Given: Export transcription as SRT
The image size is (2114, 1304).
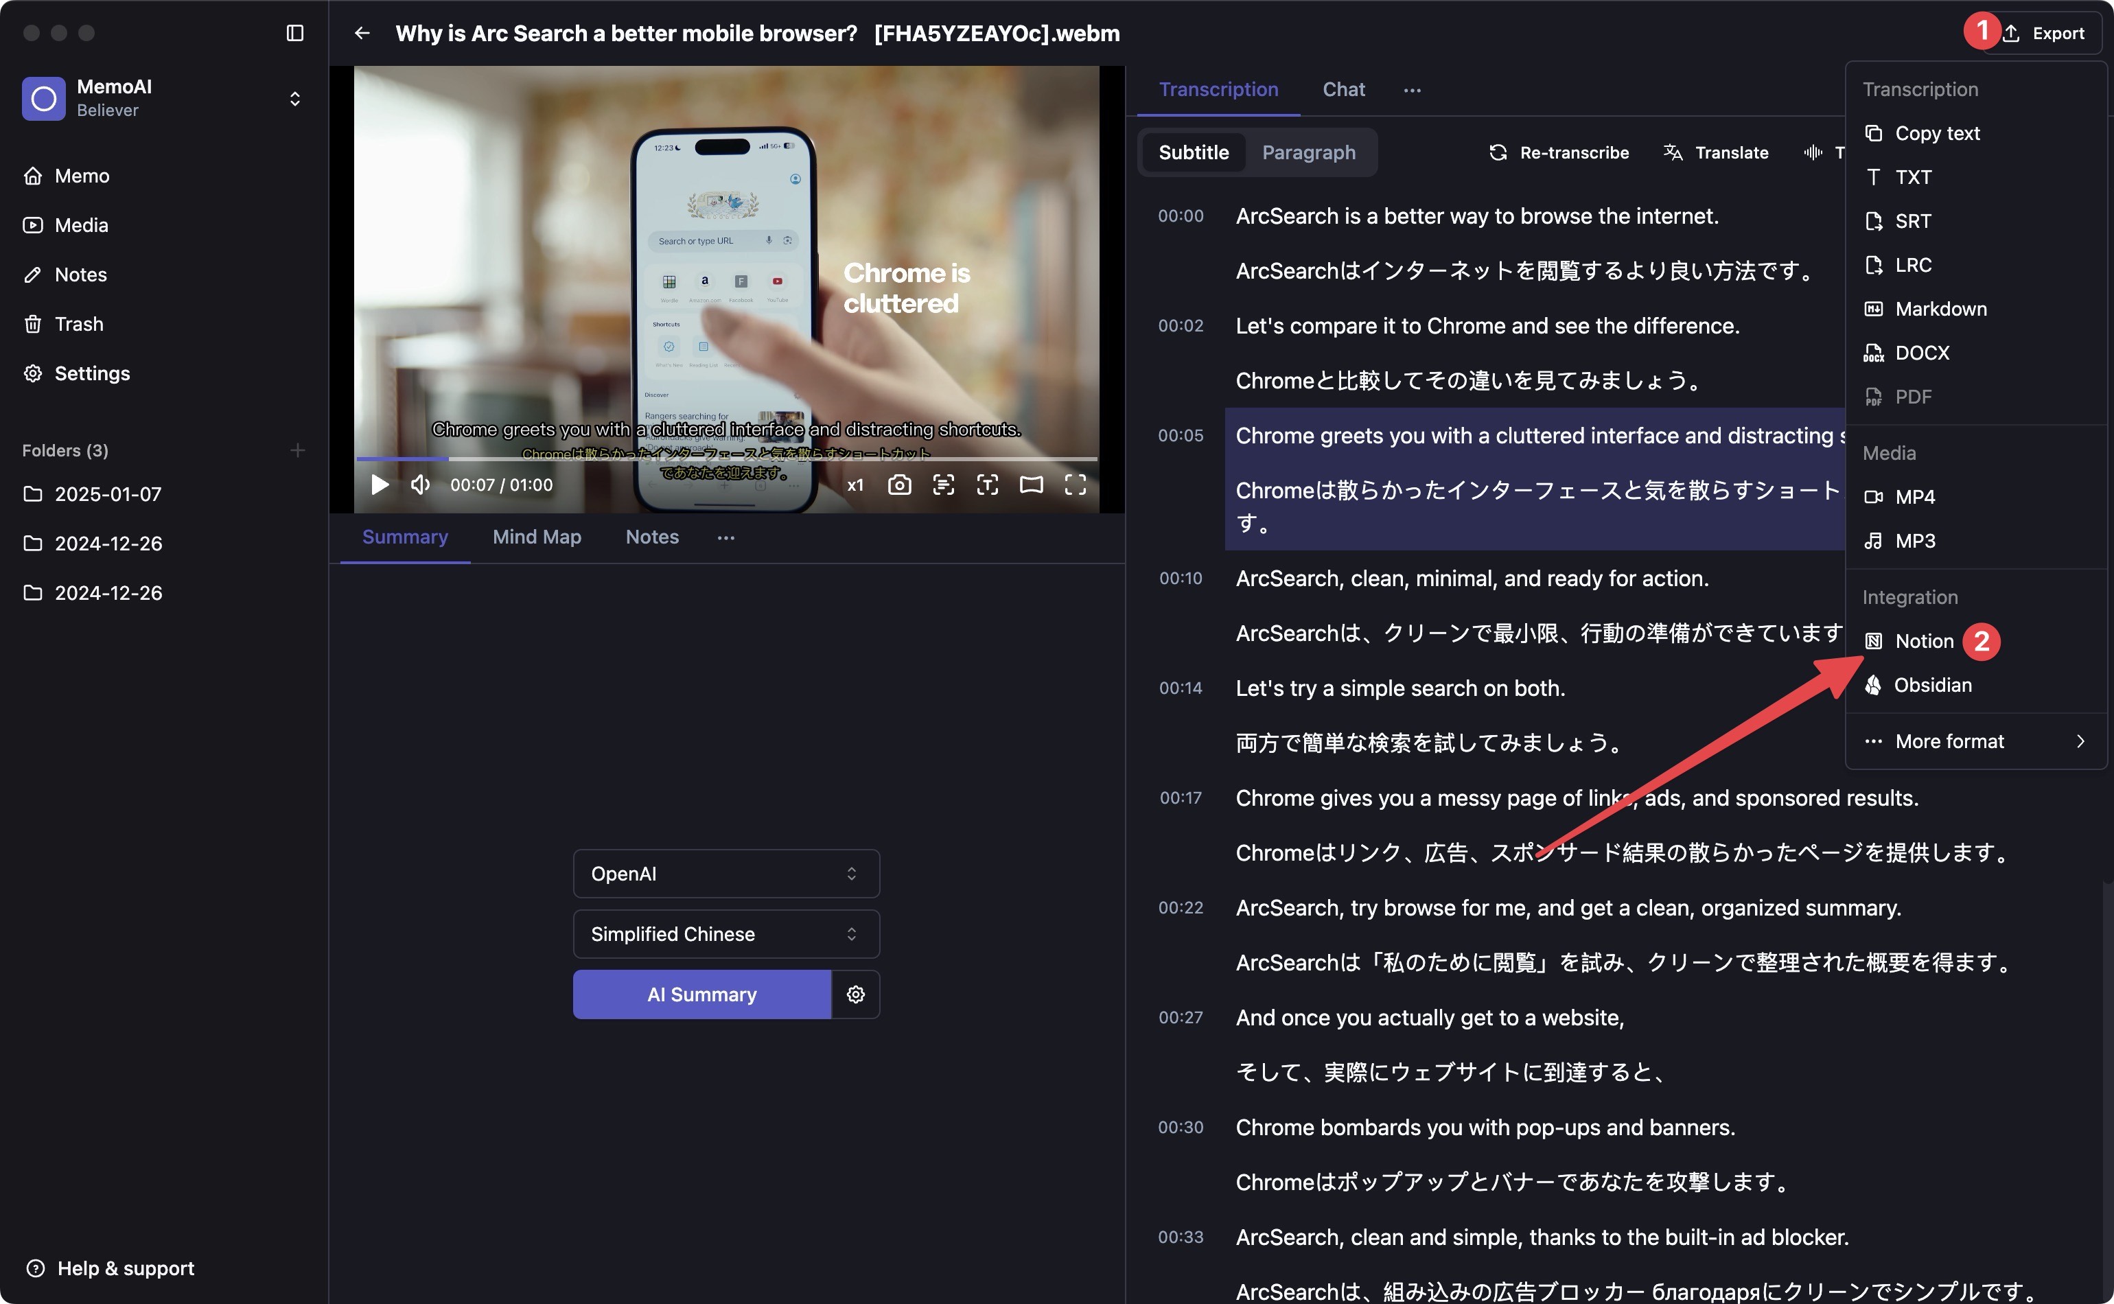Looking at the screenshot, I should (x=1976, y=222).
